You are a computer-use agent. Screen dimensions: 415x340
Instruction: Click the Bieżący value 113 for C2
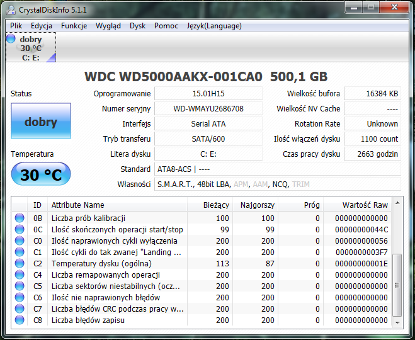(x=222, y=264)
